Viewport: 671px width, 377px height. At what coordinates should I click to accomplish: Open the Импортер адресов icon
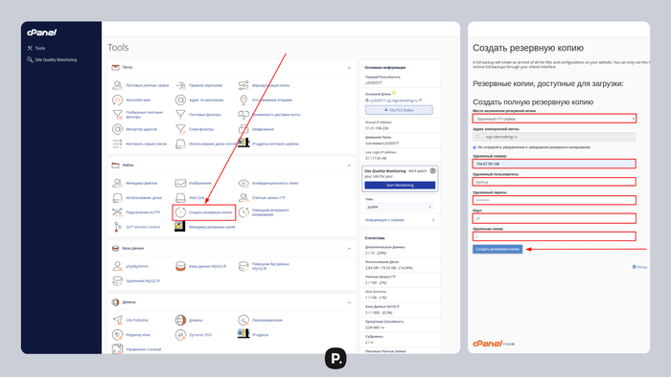tap(117, 129)
